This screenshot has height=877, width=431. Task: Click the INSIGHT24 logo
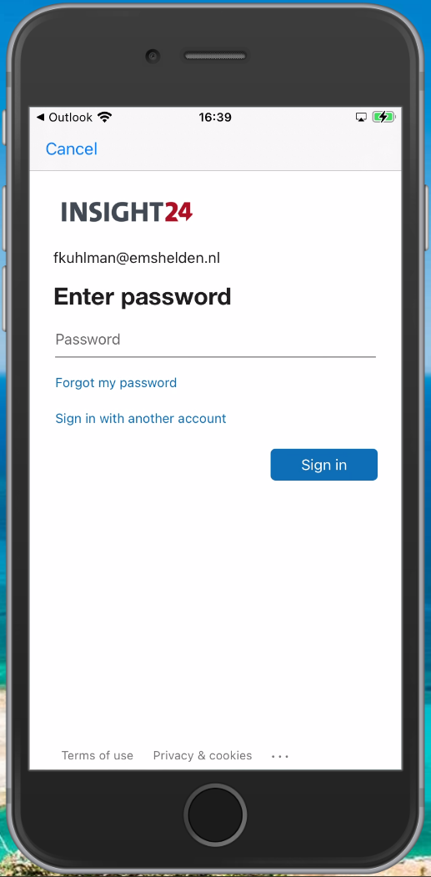127,212
